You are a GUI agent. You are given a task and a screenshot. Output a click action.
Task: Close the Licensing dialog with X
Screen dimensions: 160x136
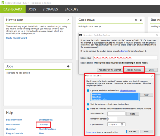pyautogui.click(x=157, y=35)
